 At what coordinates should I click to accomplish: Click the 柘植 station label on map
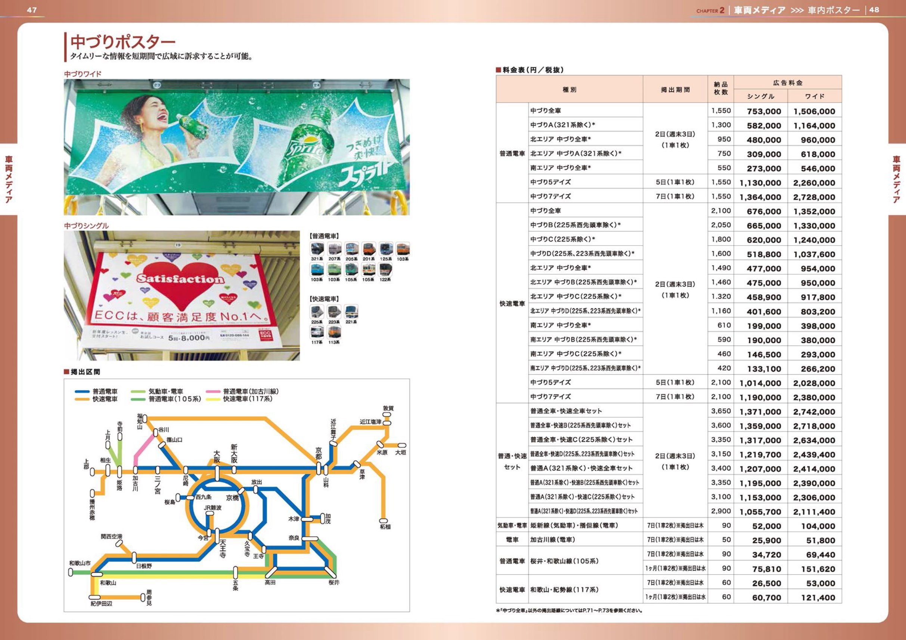click(385, 527)
